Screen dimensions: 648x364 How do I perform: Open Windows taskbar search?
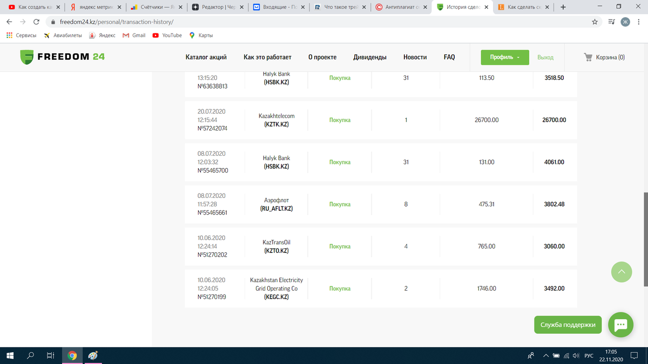[30, 355]
